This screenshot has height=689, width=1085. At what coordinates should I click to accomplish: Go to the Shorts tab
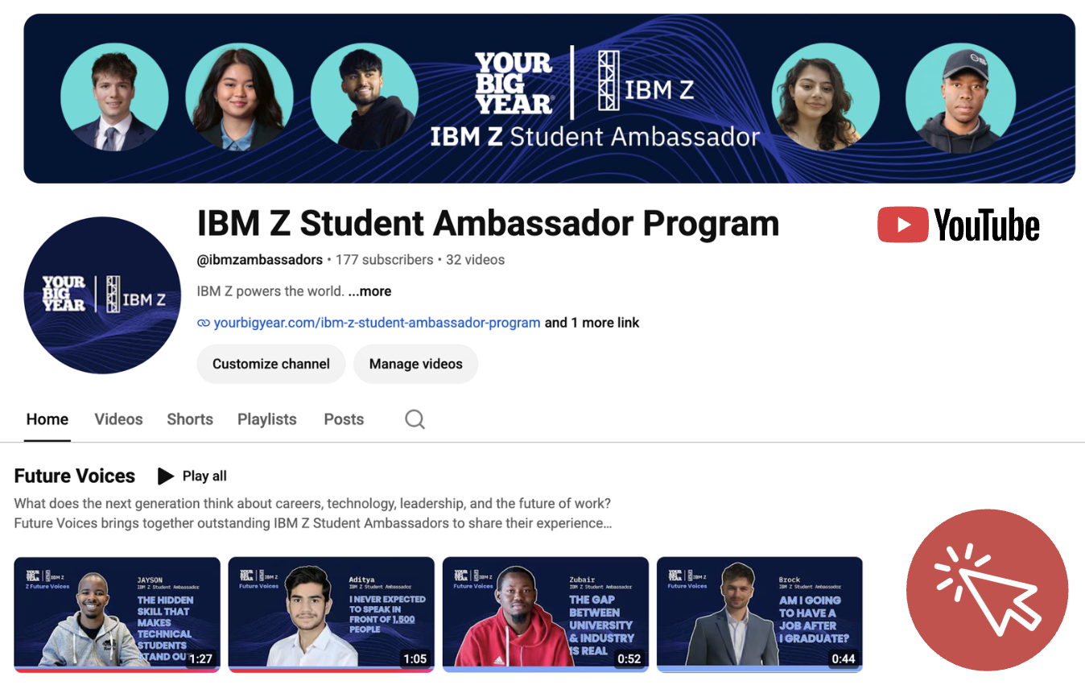pos(190,419)
